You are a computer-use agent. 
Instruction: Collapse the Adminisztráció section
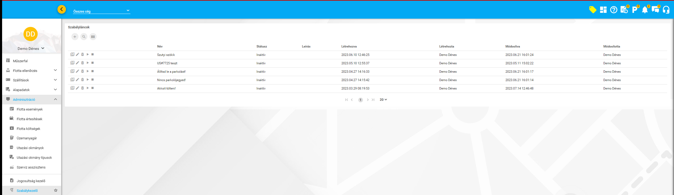coord(55,99)
